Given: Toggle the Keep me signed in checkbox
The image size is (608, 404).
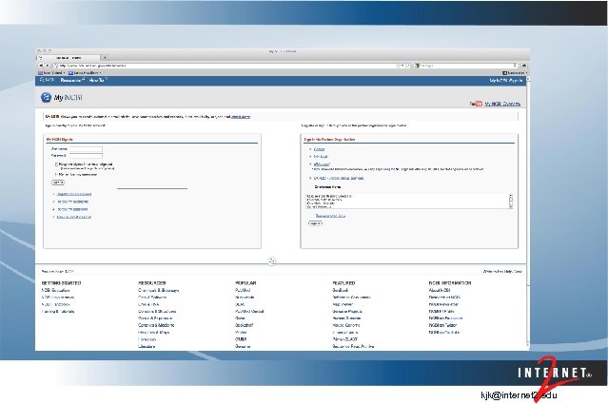Looking at the screenshot, I should click(56, 164).
